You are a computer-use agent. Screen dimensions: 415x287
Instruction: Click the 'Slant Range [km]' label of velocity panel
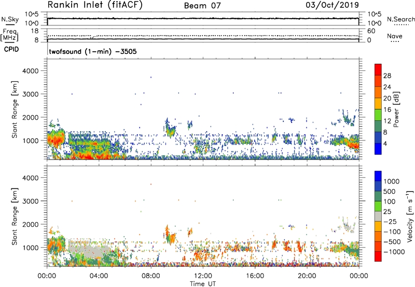(15, 217)
